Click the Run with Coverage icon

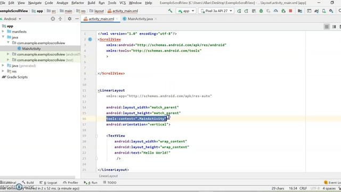point(269,11)
